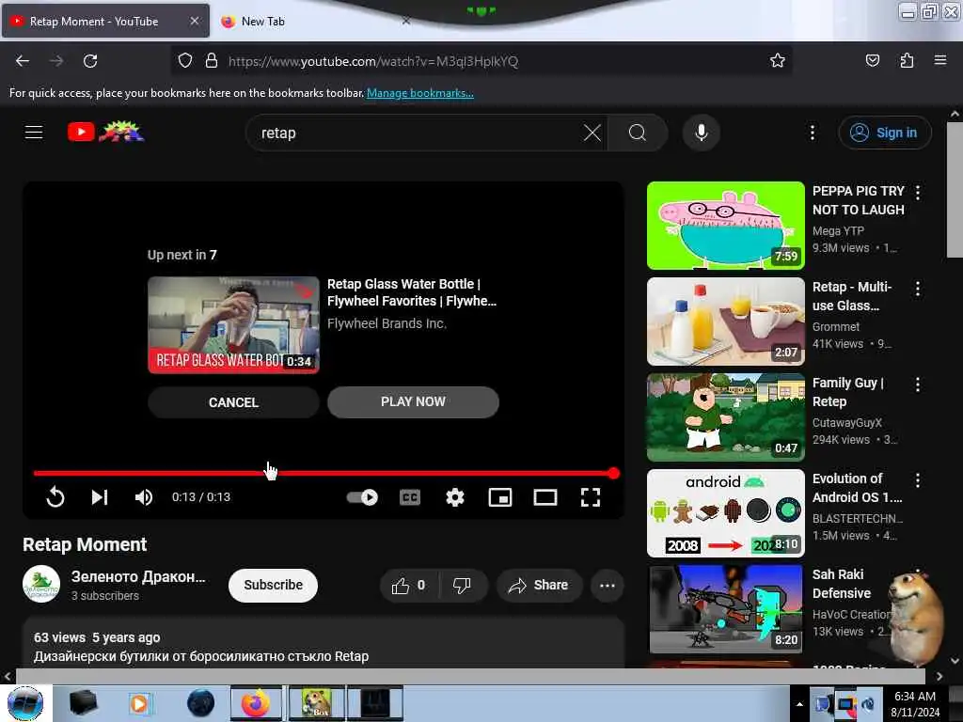Image resolution: width=963 pixels, height=722 pixels.
Task: Open the tracking protection shield
Action: click(185, 61)
